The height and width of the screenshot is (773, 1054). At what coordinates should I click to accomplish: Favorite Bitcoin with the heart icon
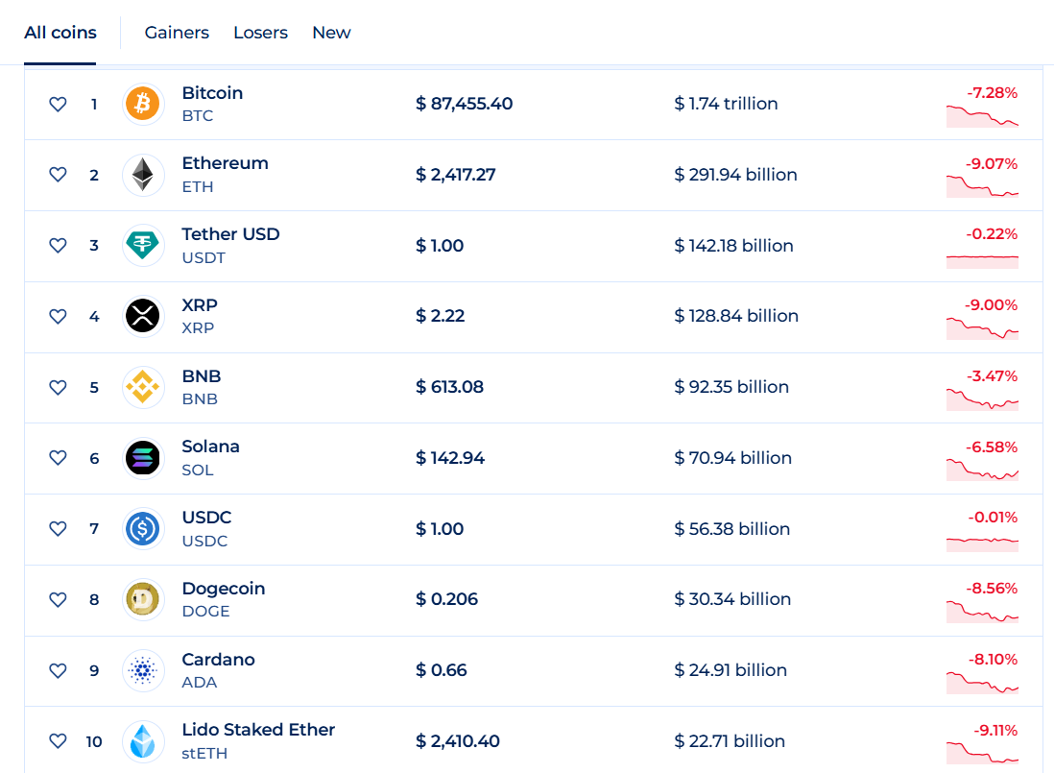click(x=58, y=104)
